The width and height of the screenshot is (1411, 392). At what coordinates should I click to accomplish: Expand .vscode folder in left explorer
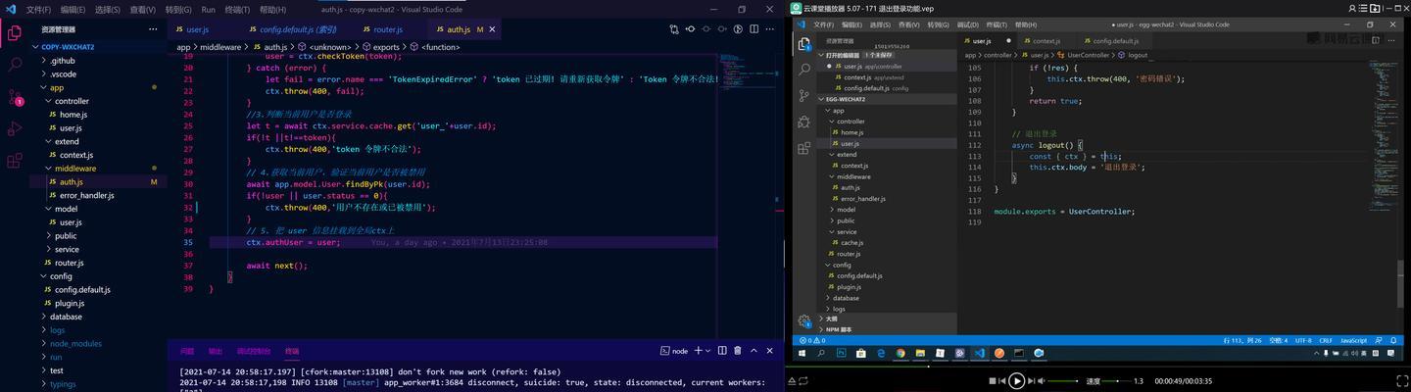coord(97,73)
